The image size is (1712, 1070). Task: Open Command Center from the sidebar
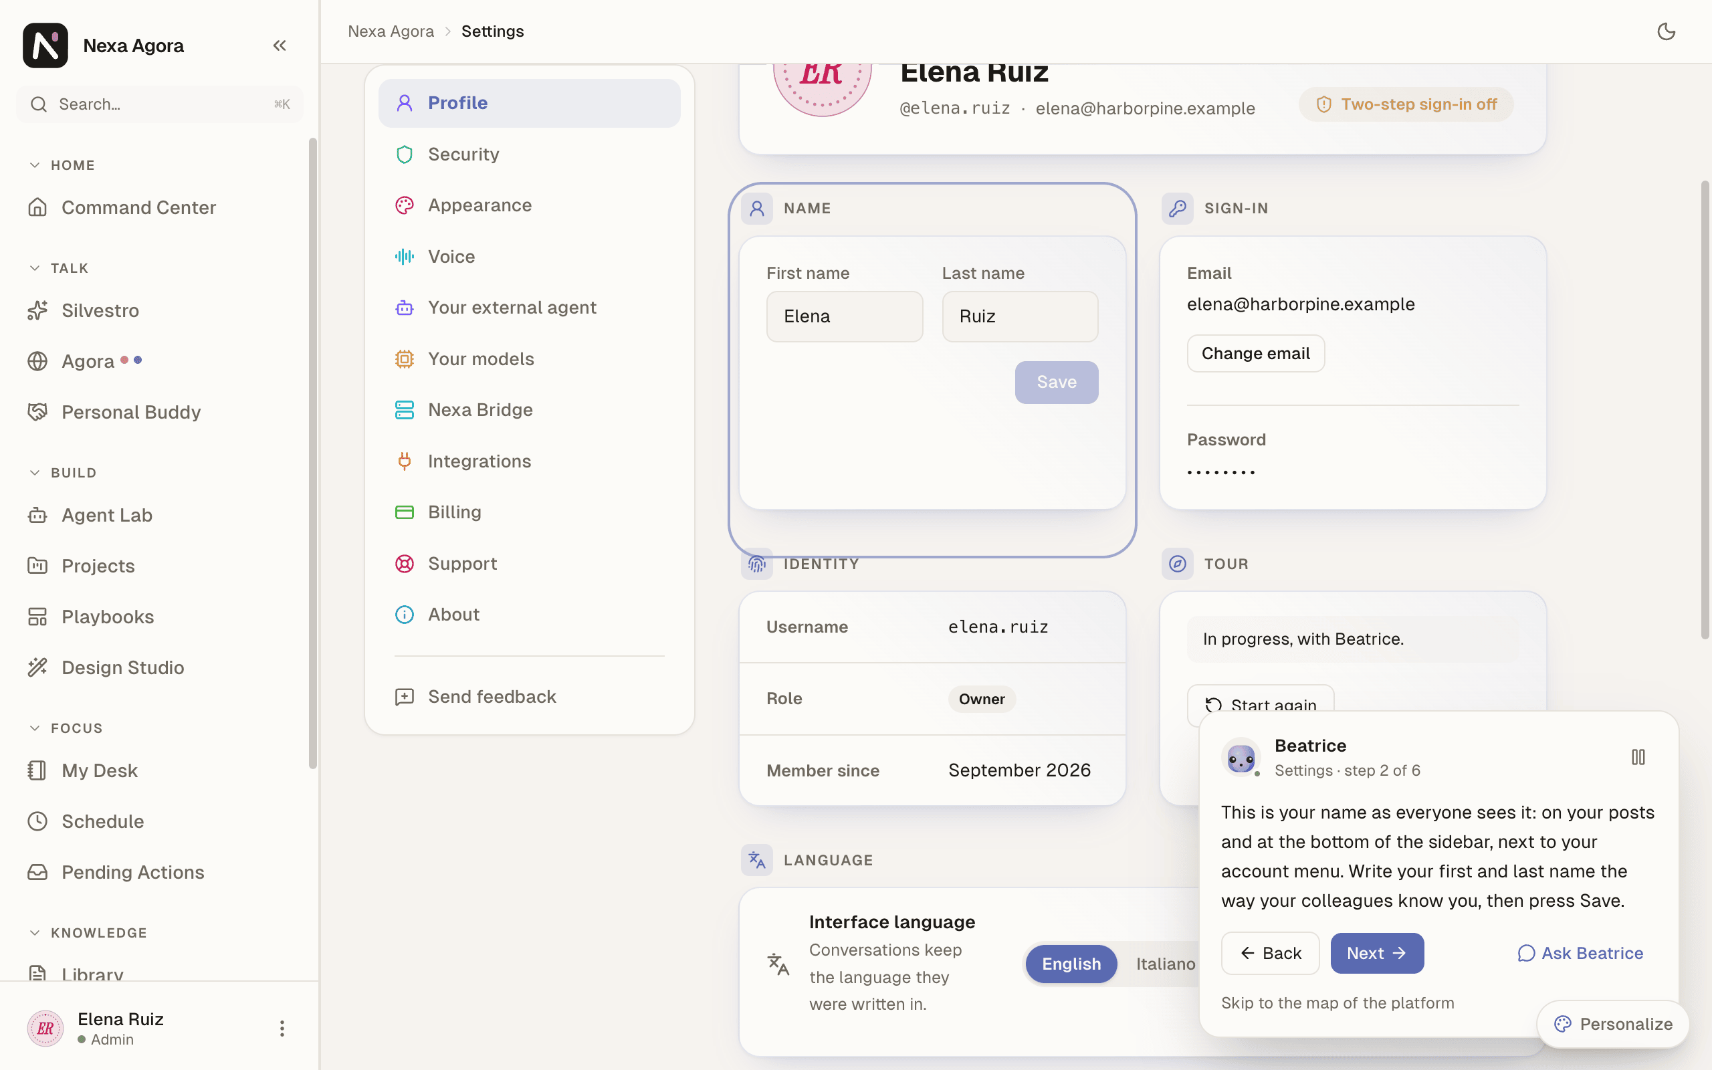(x=159, y=207)
